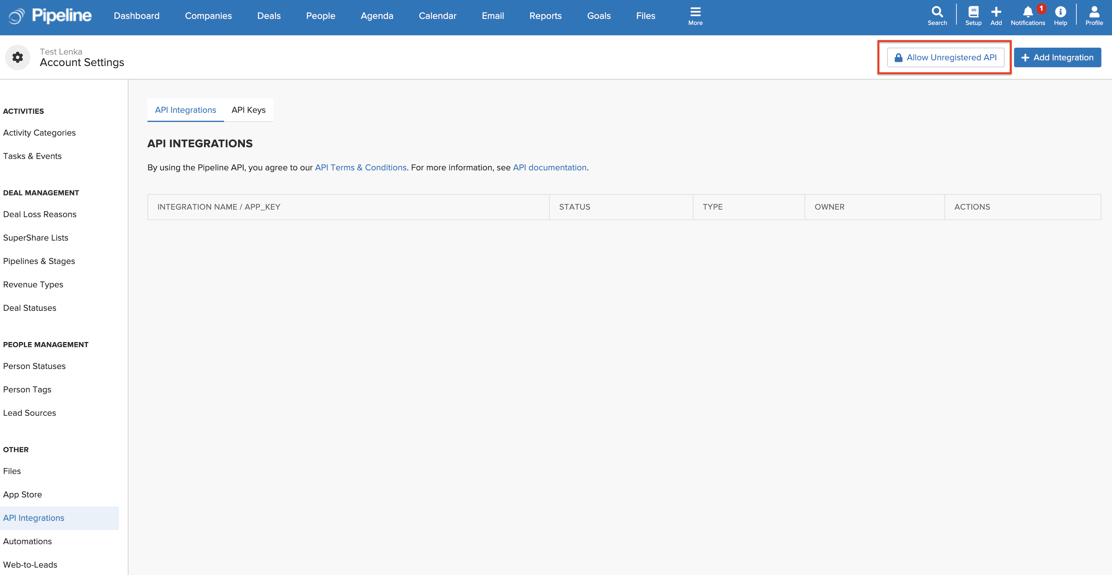
Task: Click the lock icon on Allow Unregistered API
Action: [x=898, y=57]
